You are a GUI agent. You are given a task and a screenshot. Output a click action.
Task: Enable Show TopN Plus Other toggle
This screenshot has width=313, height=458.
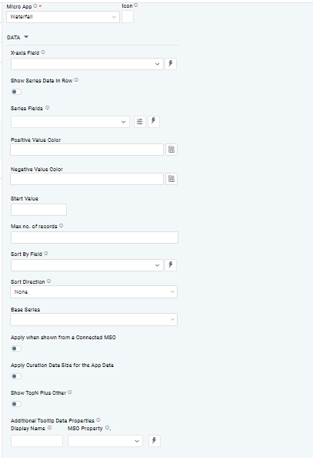pos(16,404)
